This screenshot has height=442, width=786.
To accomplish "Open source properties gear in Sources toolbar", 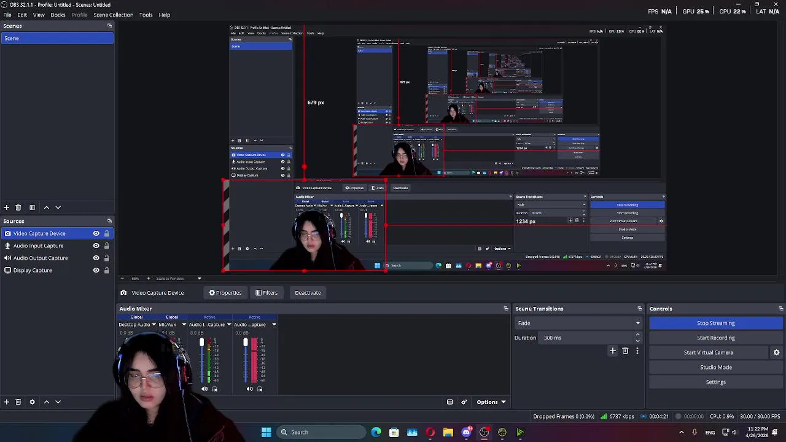I will point(32,402).
